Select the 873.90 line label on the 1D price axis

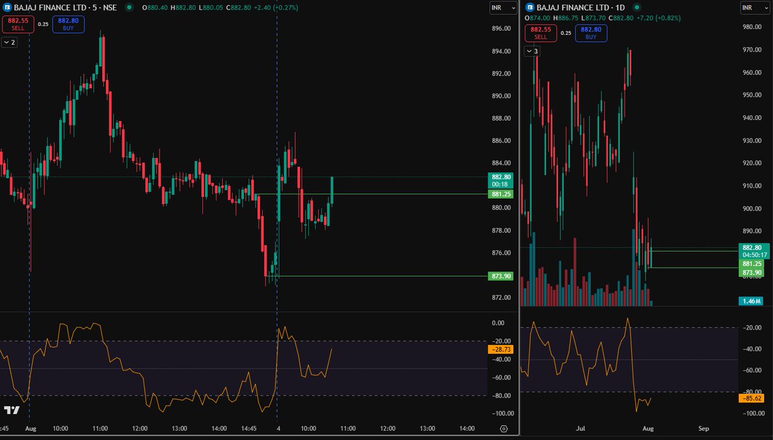coord(752,273)
